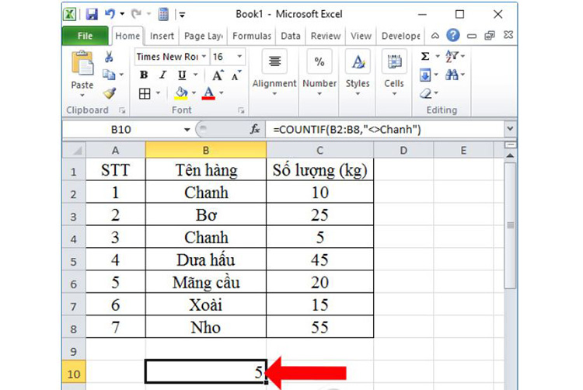The image size is (583, 390).
Task: Open the File tab
Action: tap(86, 36)
